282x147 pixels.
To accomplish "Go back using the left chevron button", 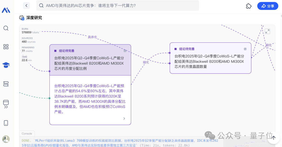I will [26, 5].
